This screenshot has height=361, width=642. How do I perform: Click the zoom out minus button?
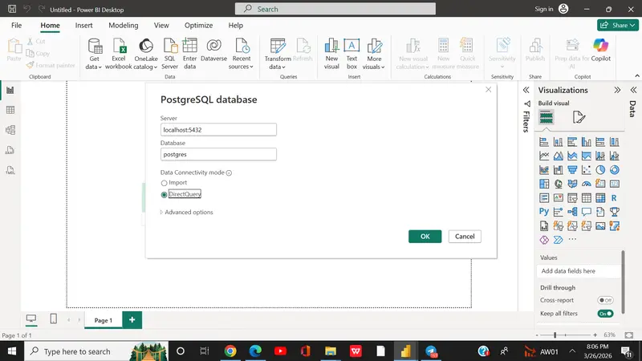pyautogui.click(x=537, y=335)
